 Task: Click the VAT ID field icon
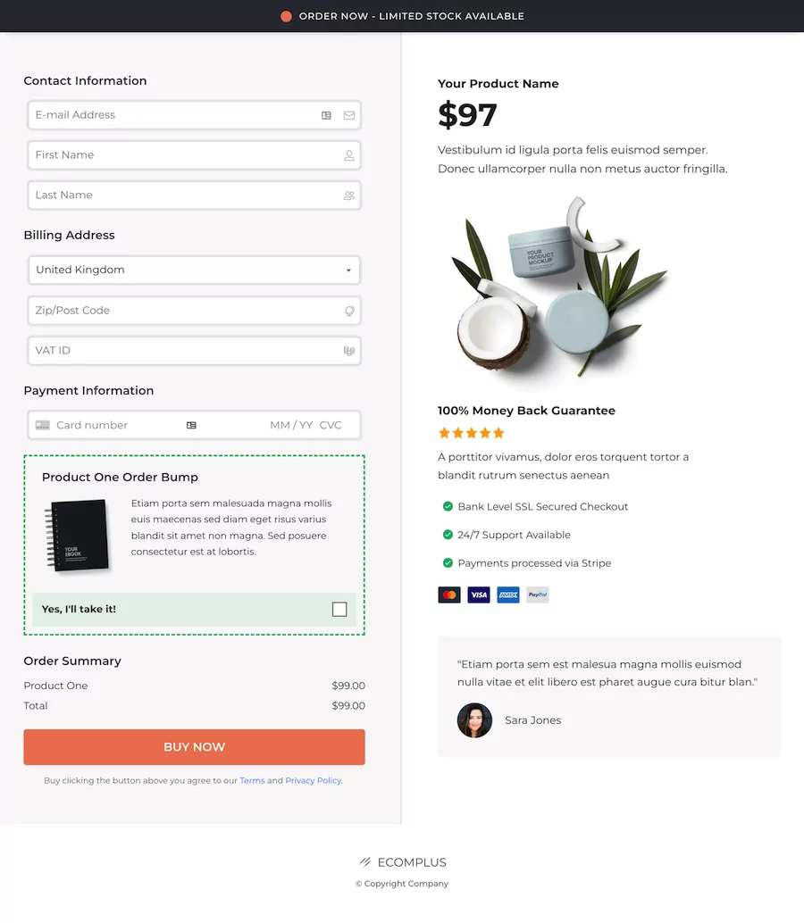349,351
